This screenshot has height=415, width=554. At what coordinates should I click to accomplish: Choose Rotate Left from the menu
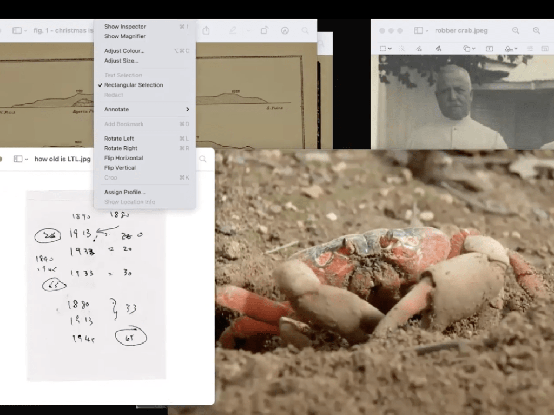119,139
